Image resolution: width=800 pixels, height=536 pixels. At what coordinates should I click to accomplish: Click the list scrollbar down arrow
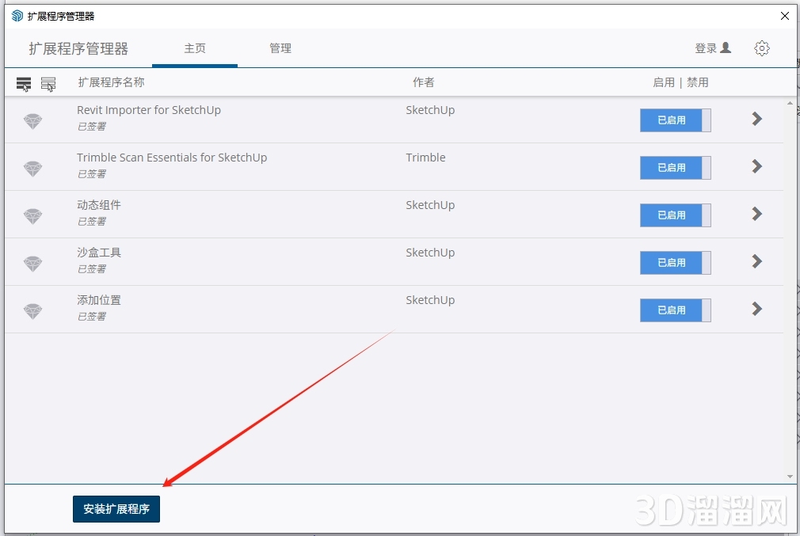pyautogui.click(x=790, y=477)
